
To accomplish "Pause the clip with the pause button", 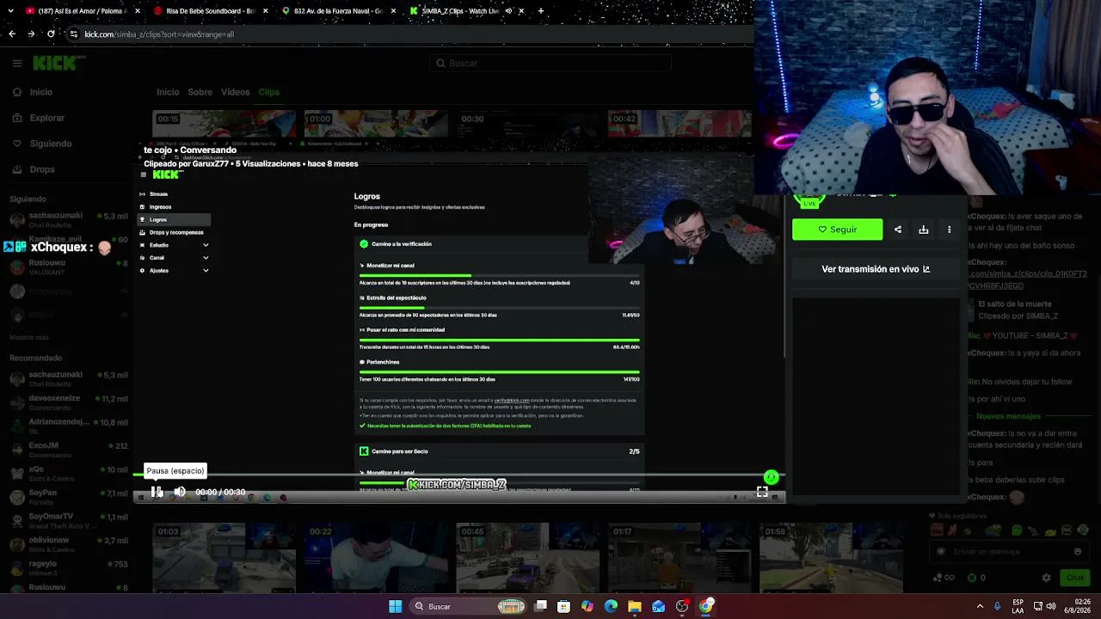I will [157, 492].
